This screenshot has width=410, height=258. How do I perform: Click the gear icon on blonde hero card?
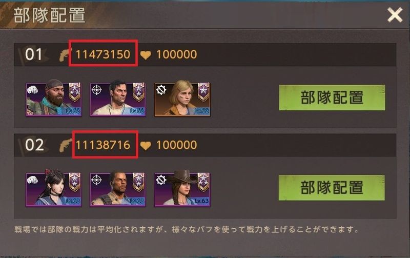[161, 90]
